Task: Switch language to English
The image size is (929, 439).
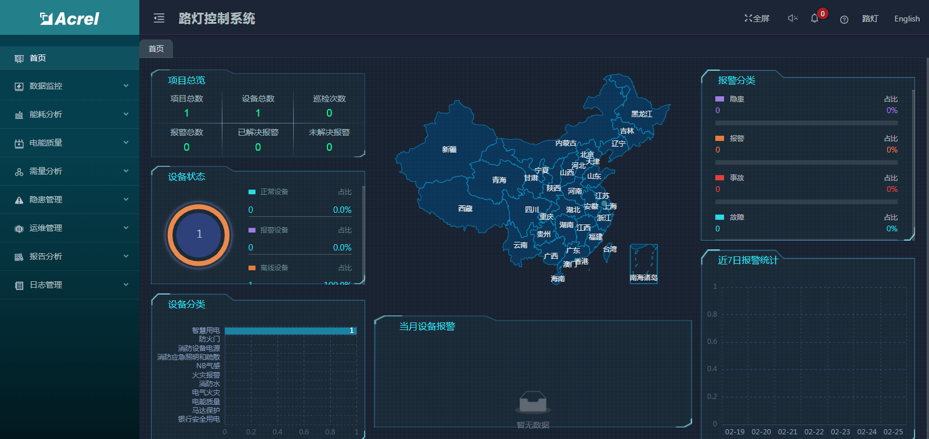Action: pyautogui.click(x=907, y=19)
